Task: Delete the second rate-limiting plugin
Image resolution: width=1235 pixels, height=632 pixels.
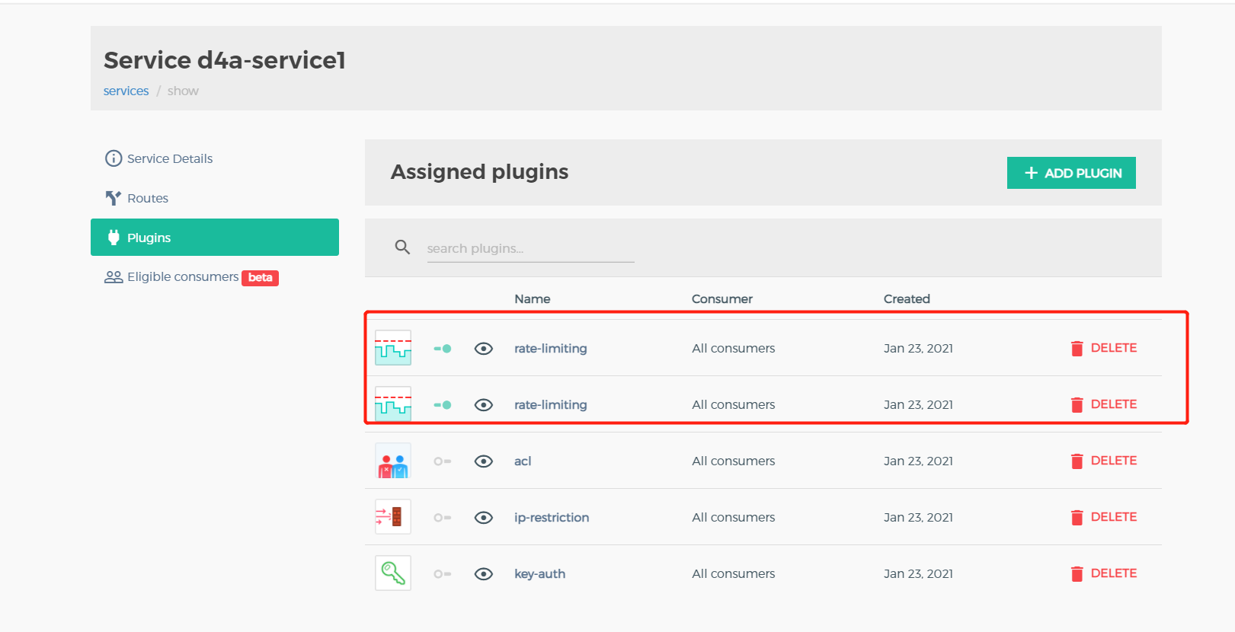Action: point(1104,404)
